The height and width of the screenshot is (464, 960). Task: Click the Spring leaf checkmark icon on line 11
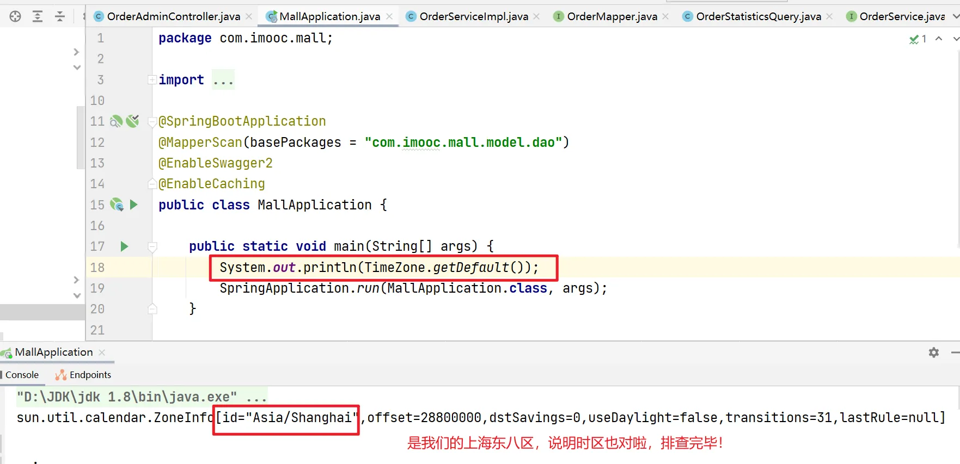(132, 121)
